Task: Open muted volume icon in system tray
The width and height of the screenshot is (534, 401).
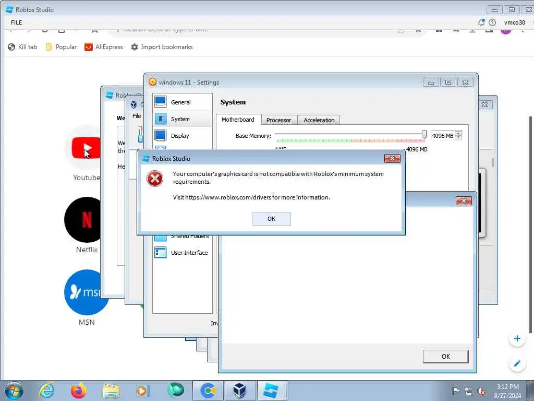Action: click(x=481, y=392)
